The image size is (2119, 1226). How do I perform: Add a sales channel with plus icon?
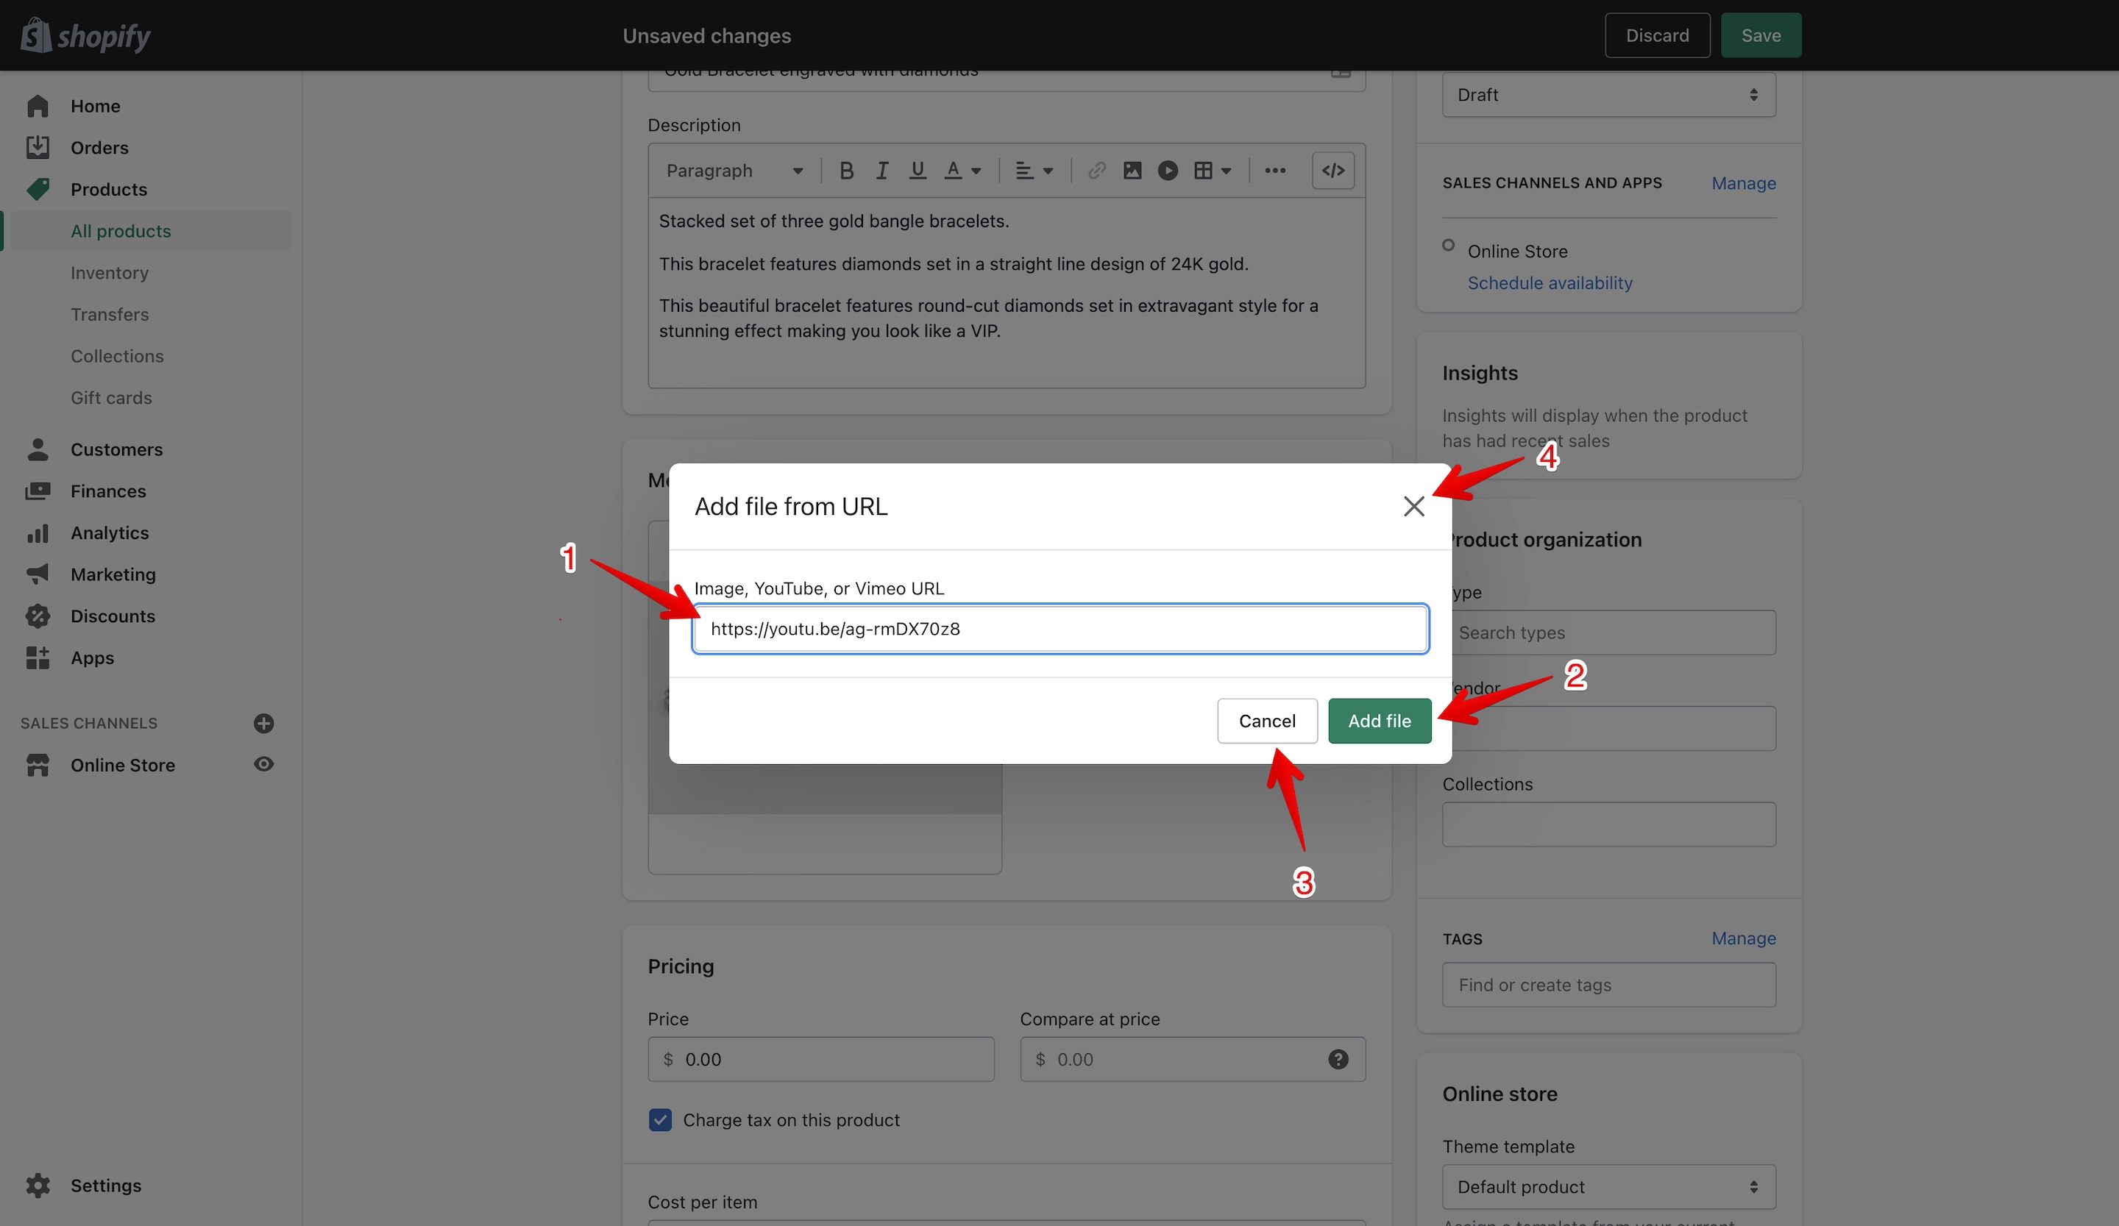point(263,724)
